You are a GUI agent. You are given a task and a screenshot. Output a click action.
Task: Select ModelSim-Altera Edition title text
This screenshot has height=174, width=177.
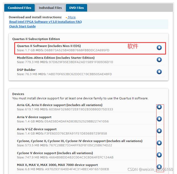click(56, 58)
